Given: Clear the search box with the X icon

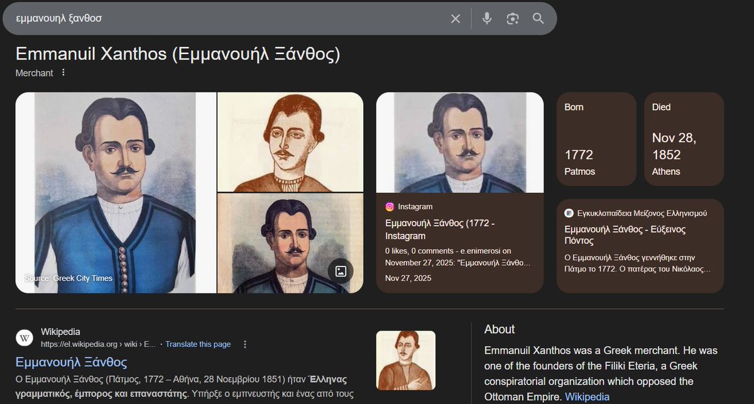Looking at the screenshot, I should coord(456,19).
